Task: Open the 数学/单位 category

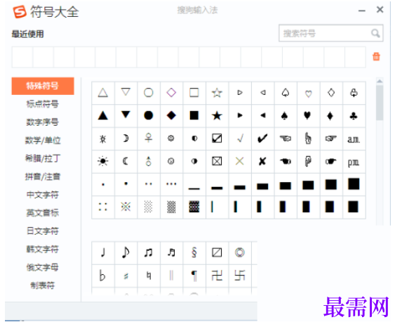Action: click(43, 141)
